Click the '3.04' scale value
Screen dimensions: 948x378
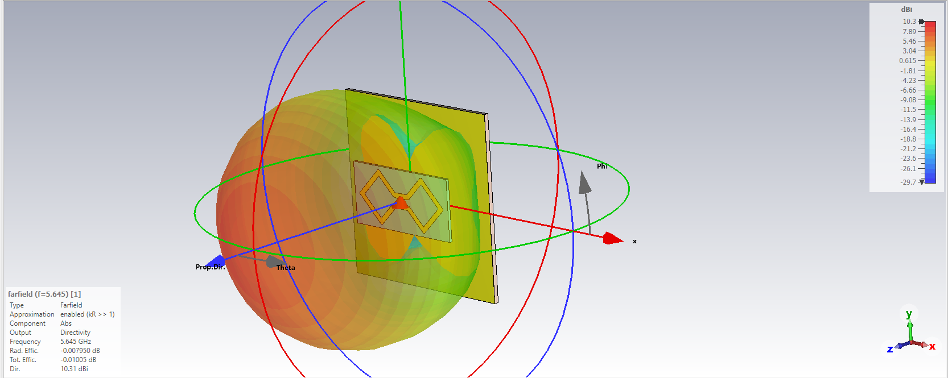pyautogui.click(x=909, y=51)
